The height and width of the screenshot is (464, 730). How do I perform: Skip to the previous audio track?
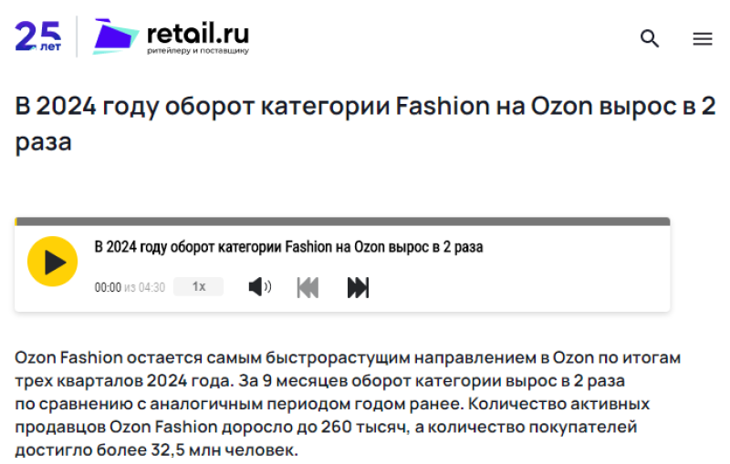308,287
